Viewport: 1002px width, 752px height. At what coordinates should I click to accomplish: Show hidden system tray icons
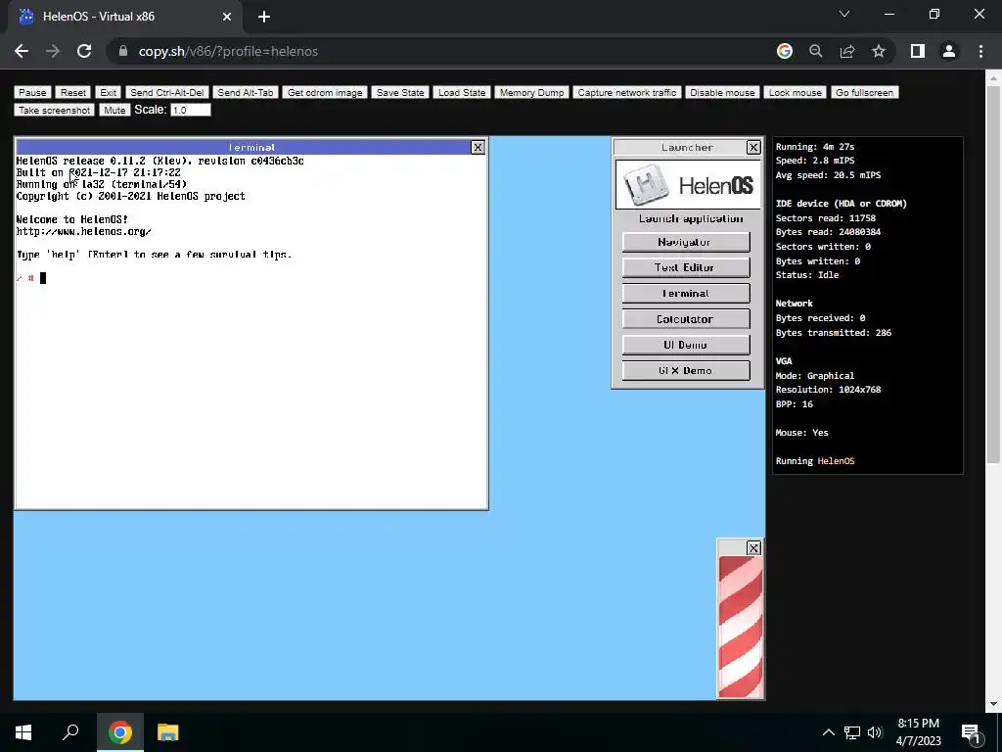tap(828, 732)
